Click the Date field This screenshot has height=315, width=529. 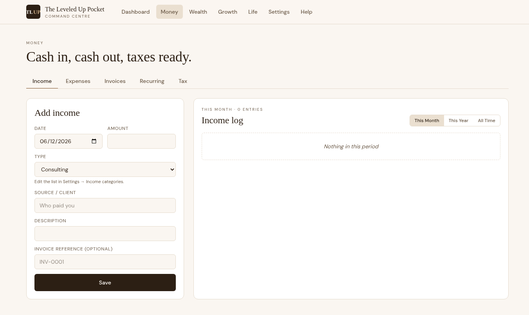pyautogui.click(x=69, y=141)
